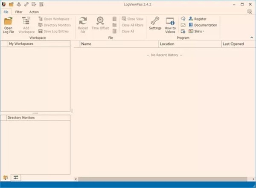256x188 pixels.
Task: Minimize the LogViewPlus window
Action: click(234, 4)
